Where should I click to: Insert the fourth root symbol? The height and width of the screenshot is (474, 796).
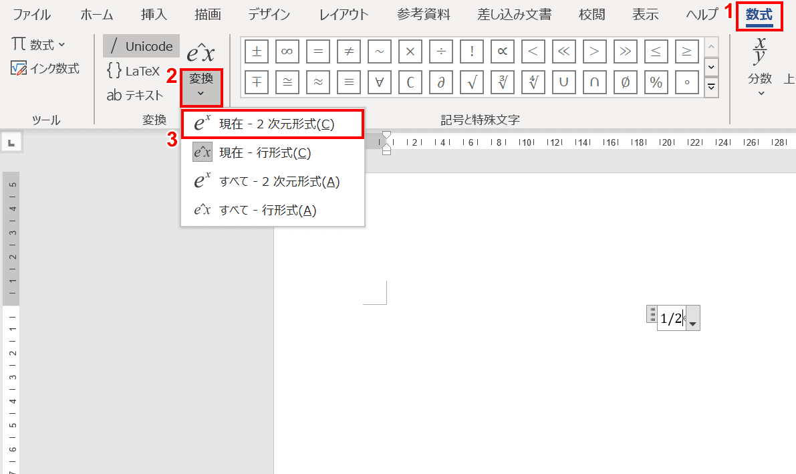tap(533, 82)
